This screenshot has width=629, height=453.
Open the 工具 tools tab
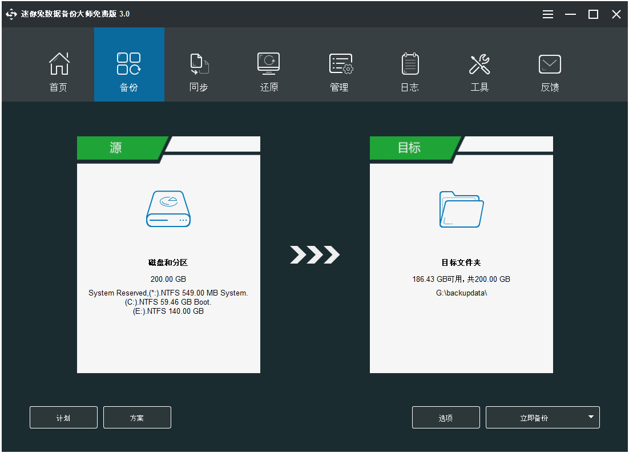479,64
